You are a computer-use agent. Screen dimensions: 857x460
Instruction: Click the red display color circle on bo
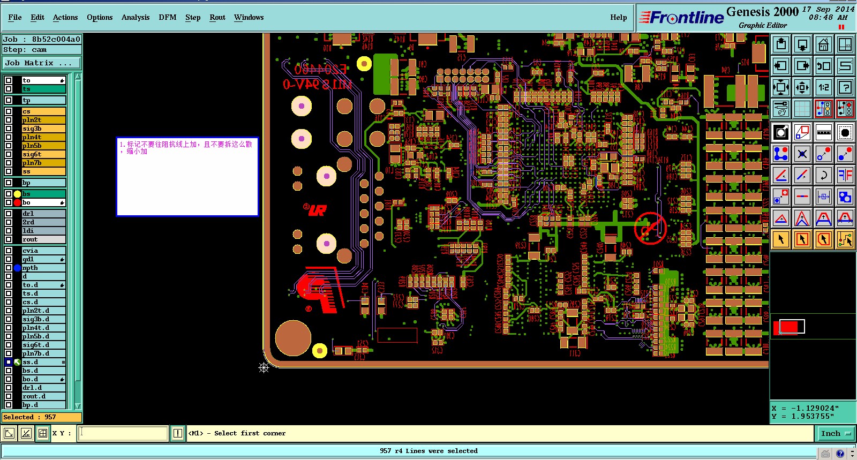tap(17, 202)
